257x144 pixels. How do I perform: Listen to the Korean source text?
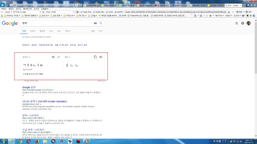click(53, 57)
